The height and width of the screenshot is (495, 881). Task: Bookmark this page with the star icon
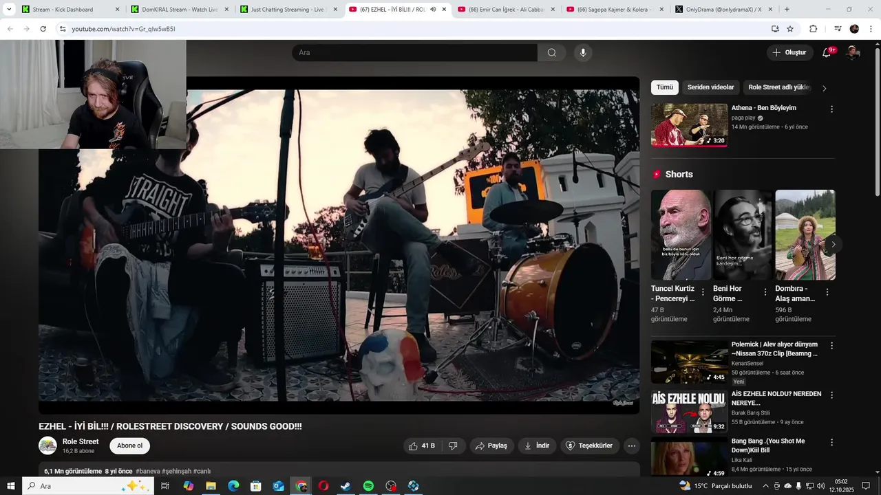click(x=790, y=29)
